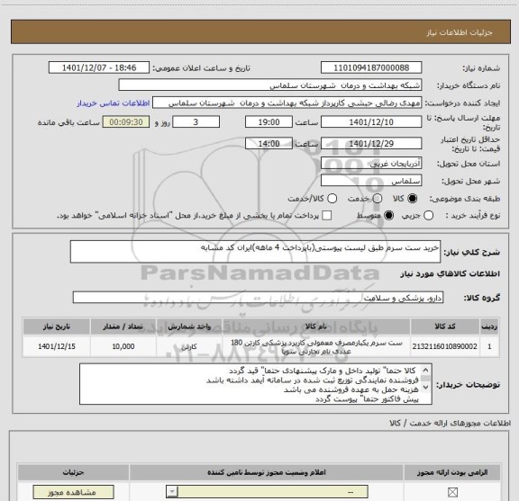Image resolution: width=519 pixels, height=501 pixels.
Task: Click the کد کالا column header
Action: (444, 327)
